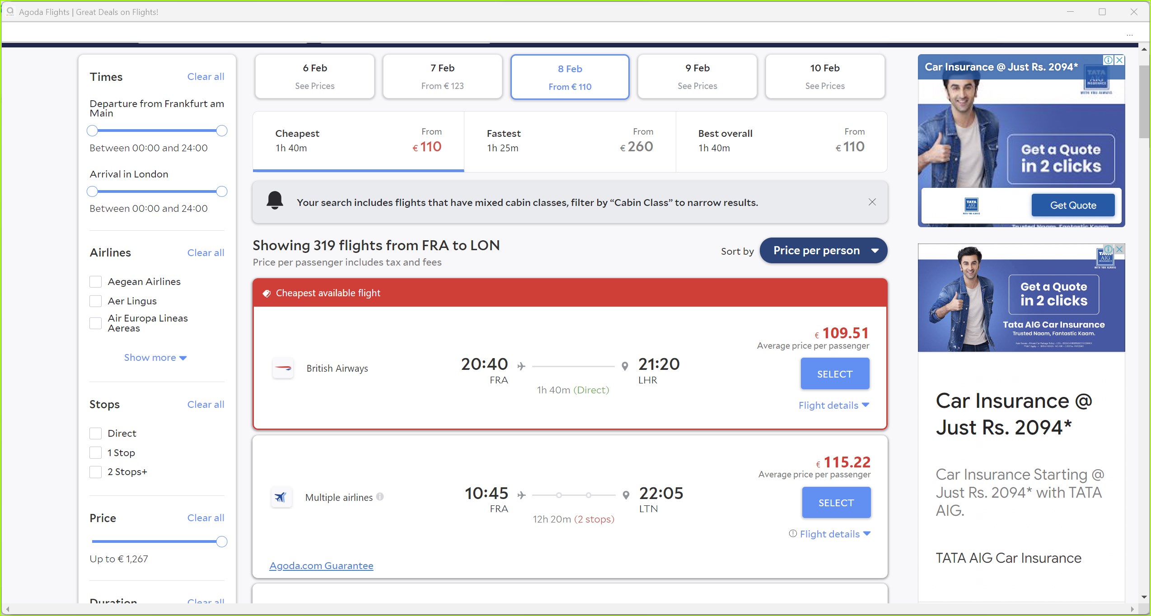Check the Aegean Airlines filter

coord(95,282)
